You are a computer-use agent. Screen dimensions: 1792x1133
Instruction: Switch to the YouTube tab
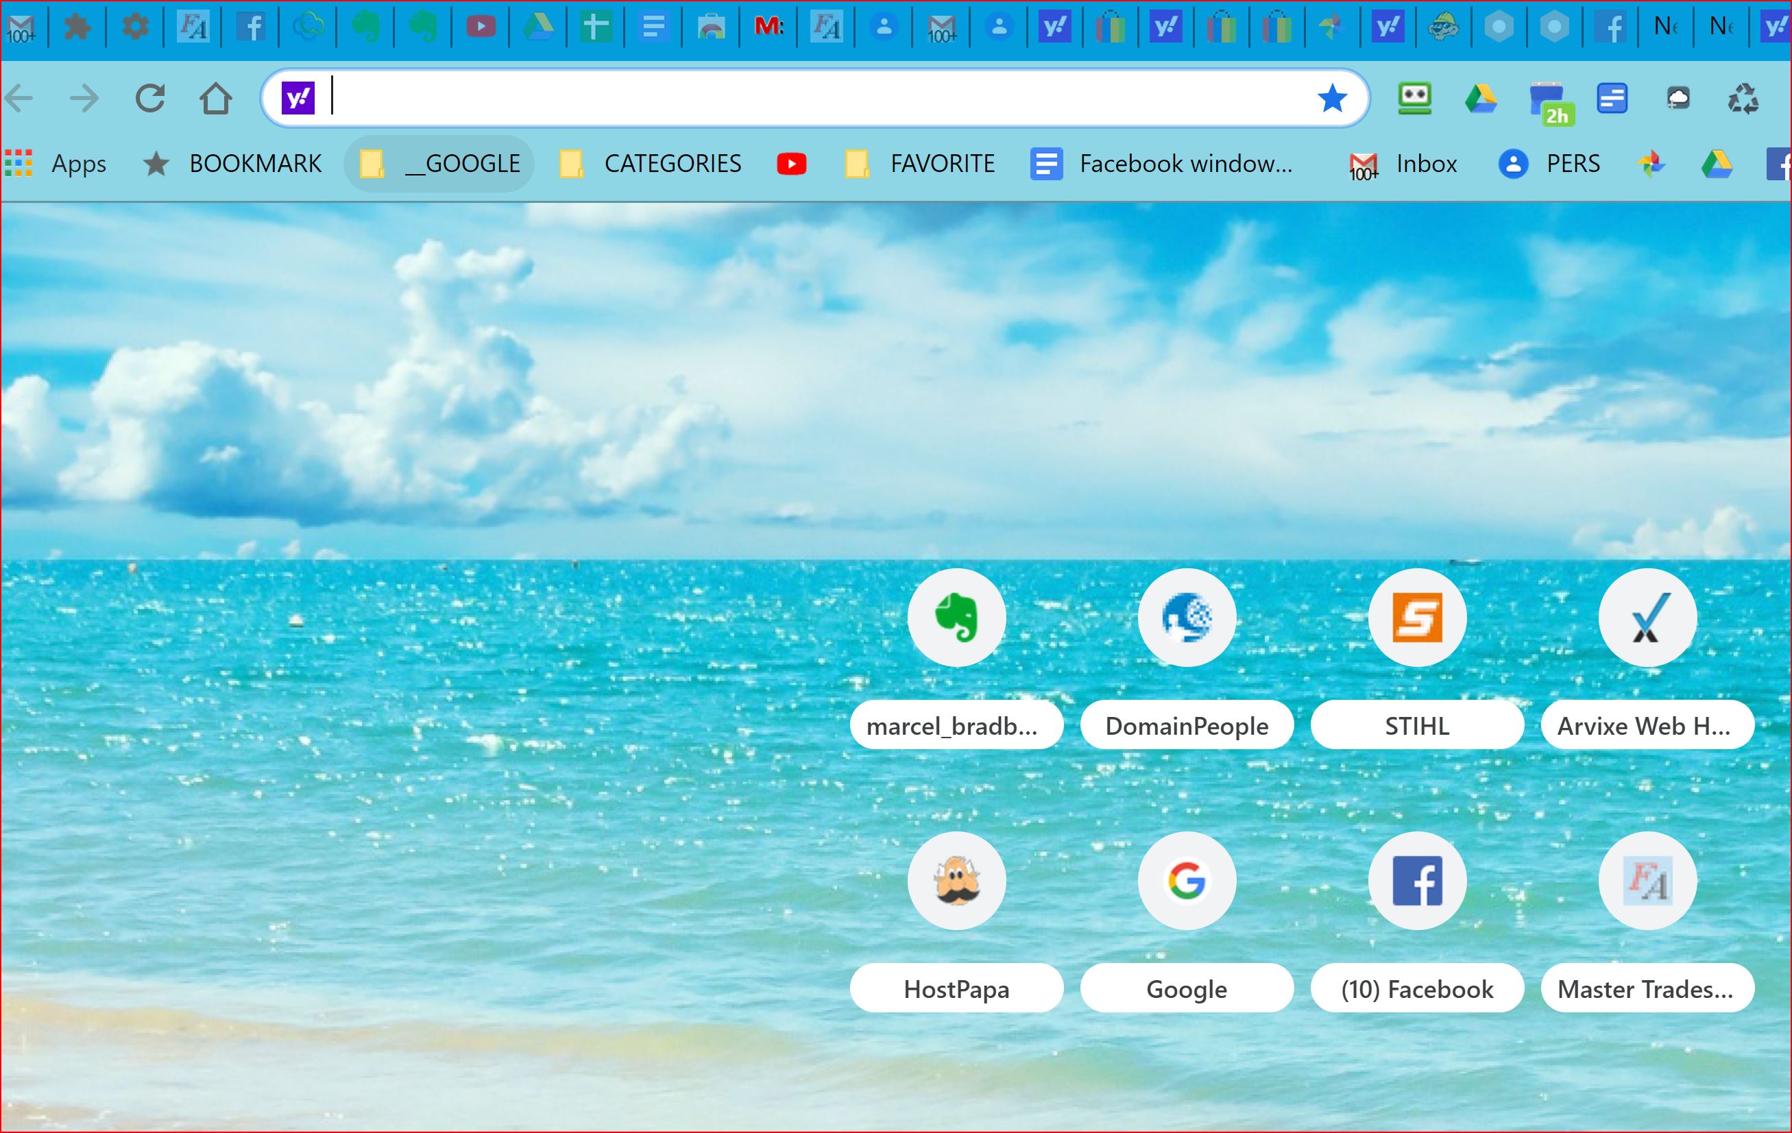click(481, 27)
